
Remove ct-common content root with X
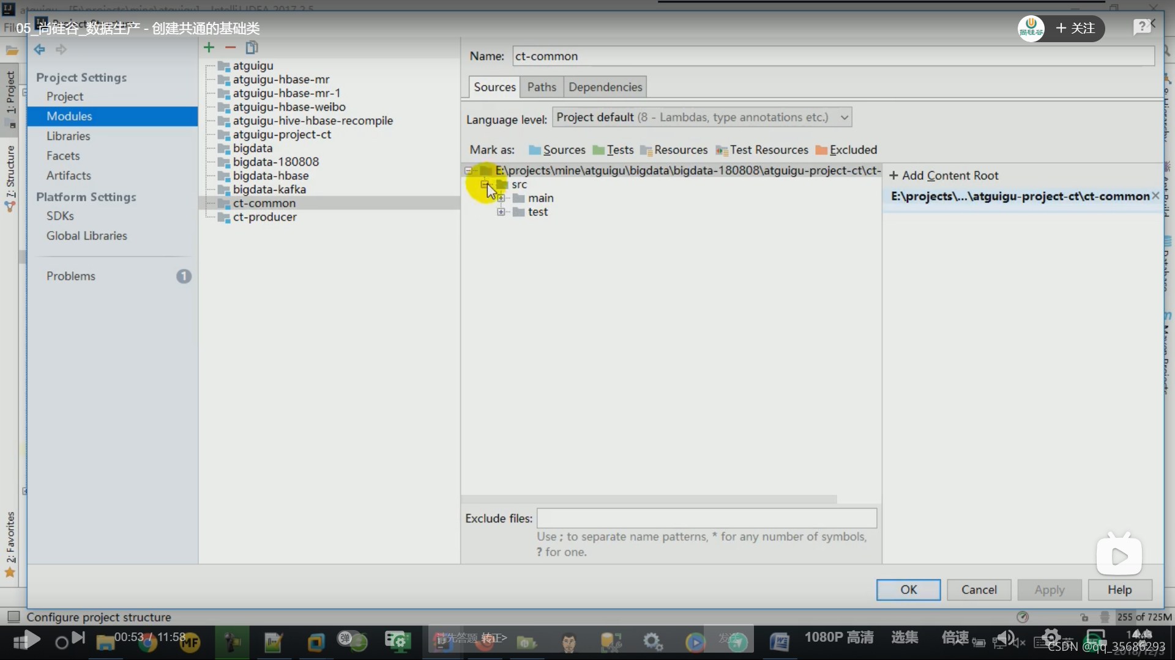(x=1155, y=196)
